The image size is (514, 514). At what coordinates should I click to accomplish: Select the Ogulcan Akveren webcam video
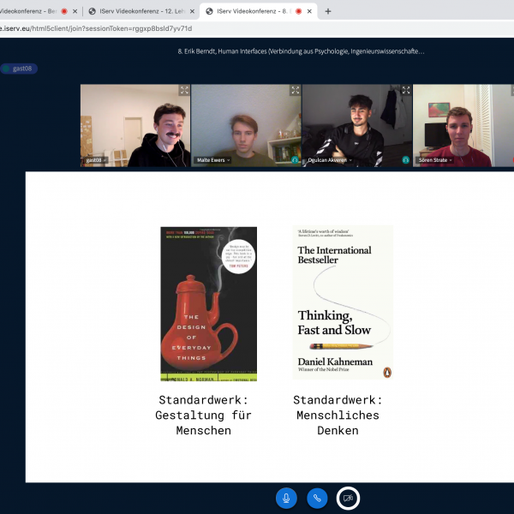[357, 126]
